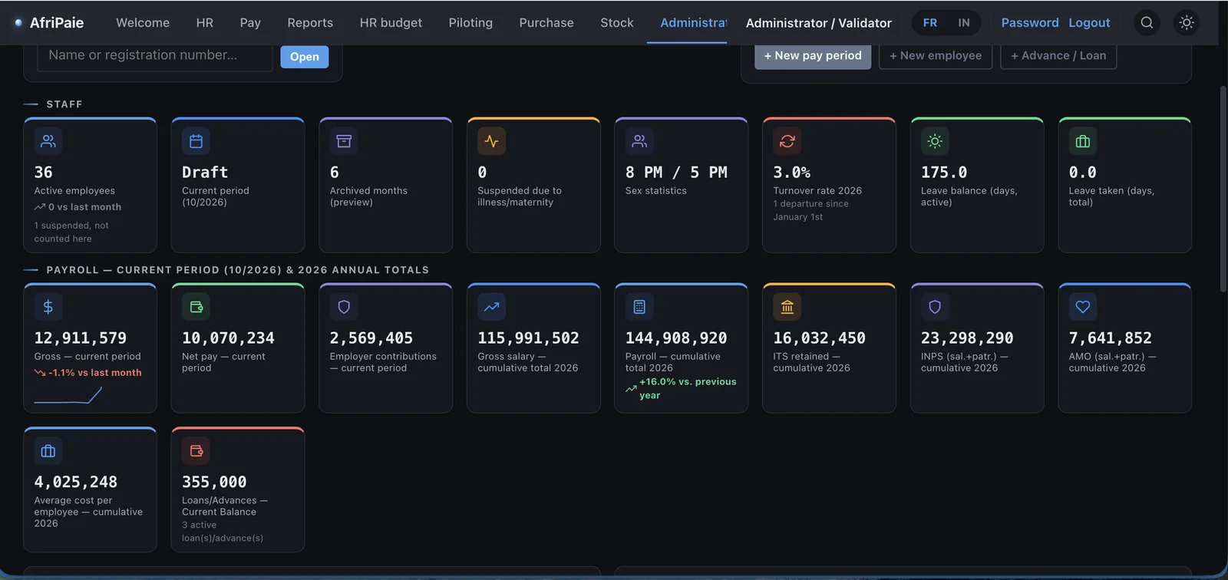The height and width of the screenshot is (580, 1228).
Task: Go to the Stock menu
Action: tap(617, 23)
